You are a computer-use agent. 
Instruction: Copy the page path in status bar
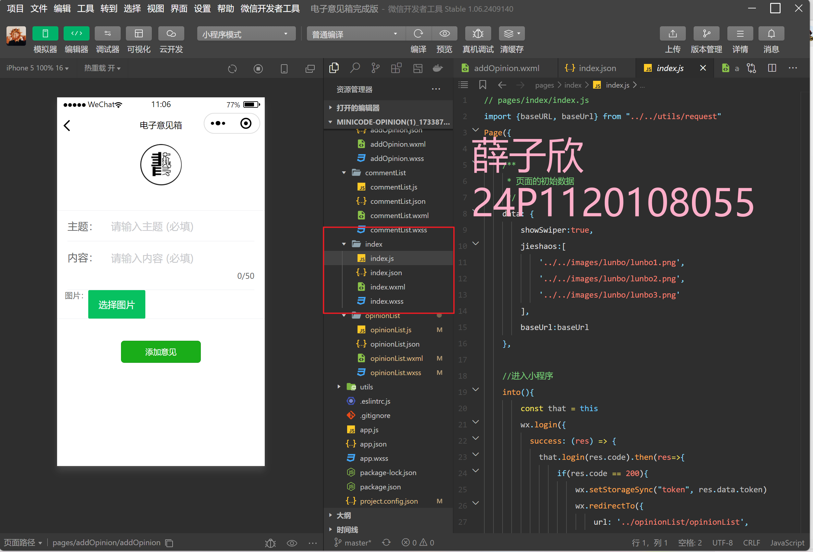tap(169, 543)
